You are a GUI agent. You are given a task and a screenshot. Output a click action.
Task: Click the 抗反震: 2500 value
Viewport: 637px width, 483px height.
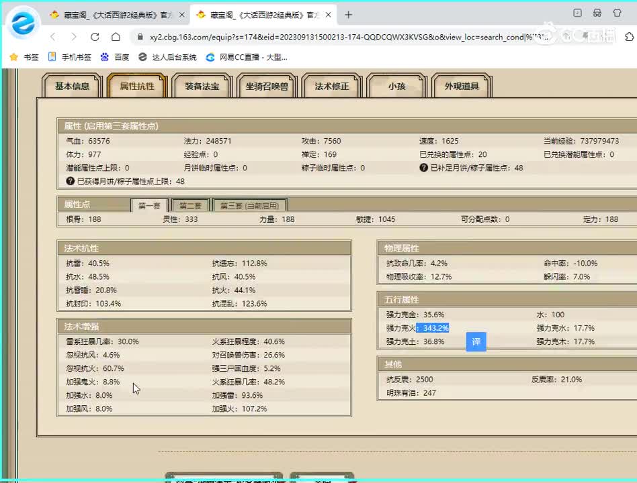(409, 380)
